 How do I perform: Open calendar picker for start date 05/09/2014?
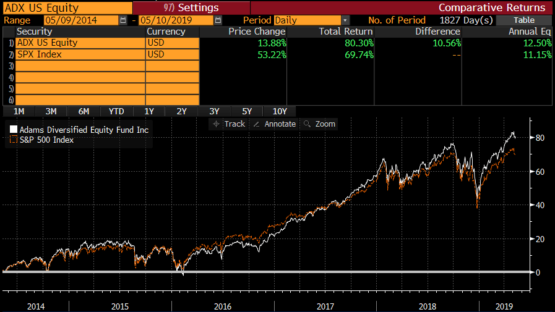click(123, 20)
